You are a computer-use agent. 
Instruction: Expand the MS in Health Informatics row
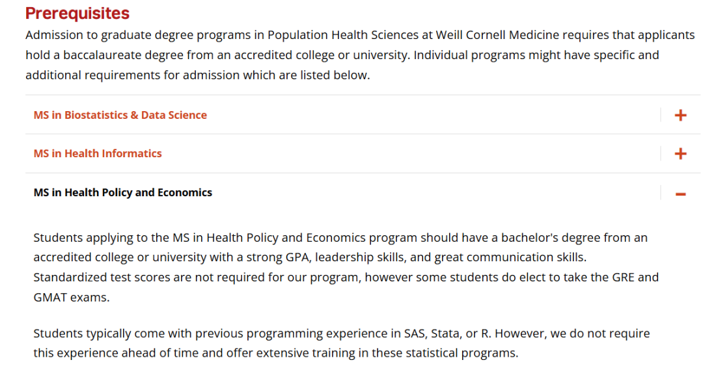pyautogui.click(x=98, y=153)
